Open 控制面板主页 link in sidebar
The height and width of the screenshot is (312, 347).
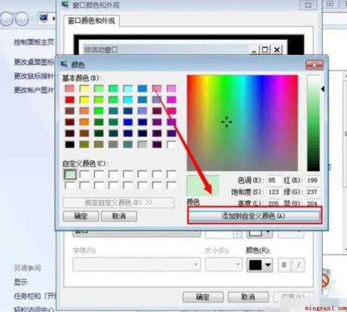(34, 42)
